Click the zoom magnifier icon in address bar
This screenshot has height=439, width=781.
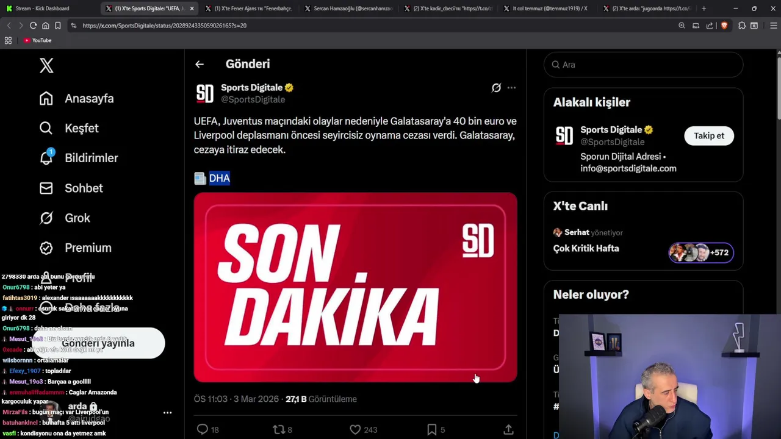click(682, 26)
